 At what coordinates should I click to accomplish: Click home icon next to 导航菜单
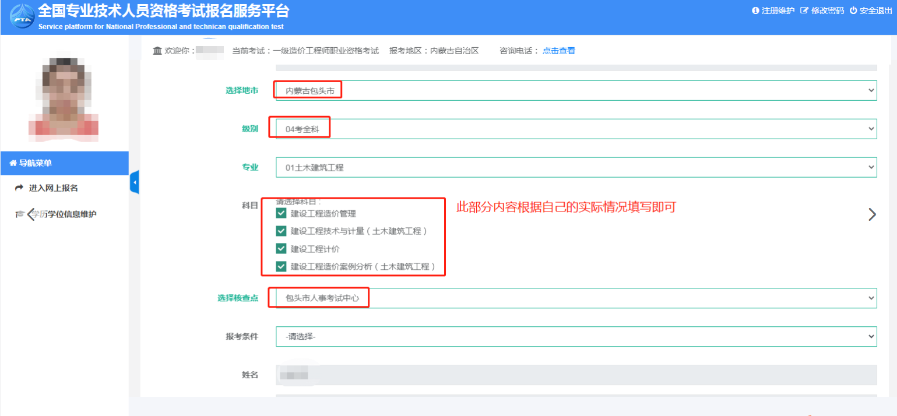[13, 163]
